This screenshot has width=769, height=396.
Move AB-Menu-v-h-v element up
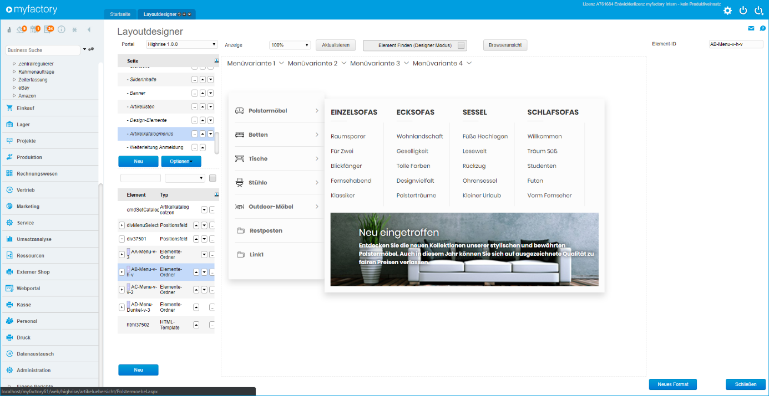click(196, 272)
